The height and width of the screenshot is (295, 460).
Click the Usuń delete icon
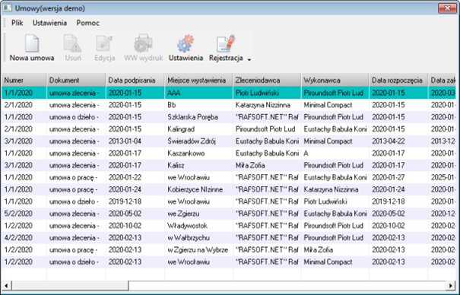tap(72, 43)
